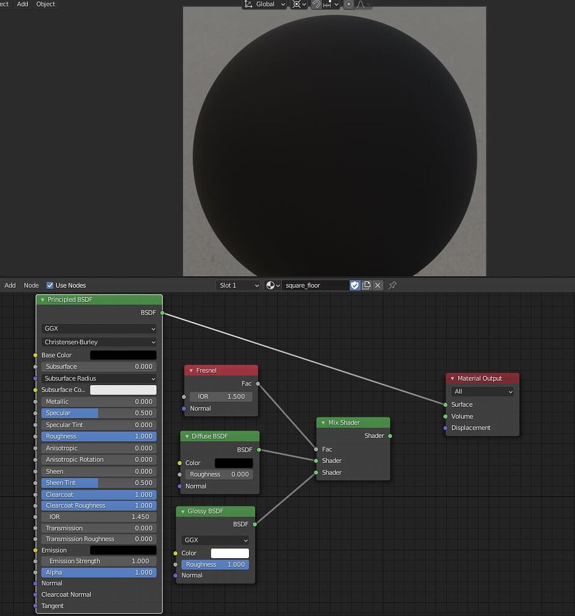Open the GGX distribution dropdown on Principled BSDF

pyautogui.click(x=98, y=328)
